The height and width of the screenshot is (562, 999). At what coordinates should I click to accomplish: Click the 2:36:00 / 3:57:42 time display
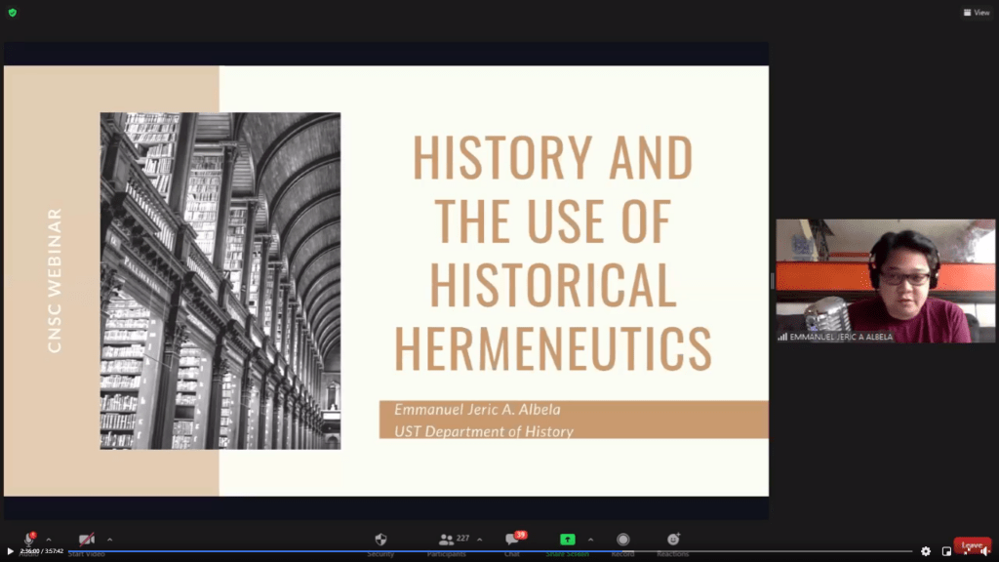[x=41, y=551]
